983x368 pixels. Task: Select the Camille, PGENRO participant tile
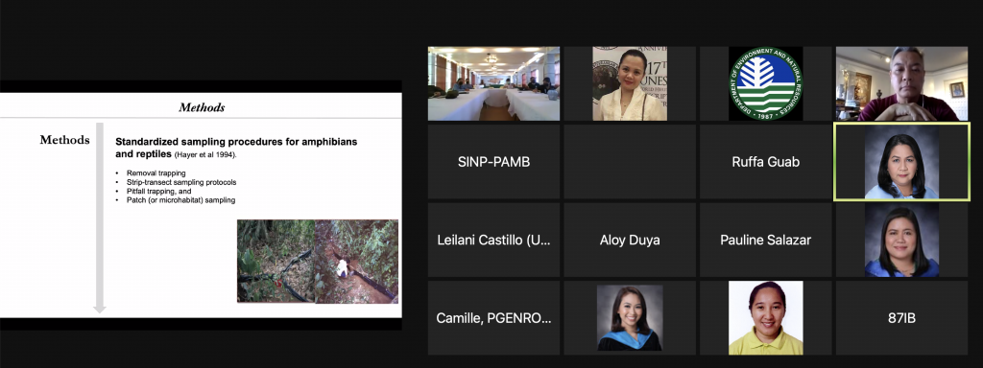tap(493, 318)
